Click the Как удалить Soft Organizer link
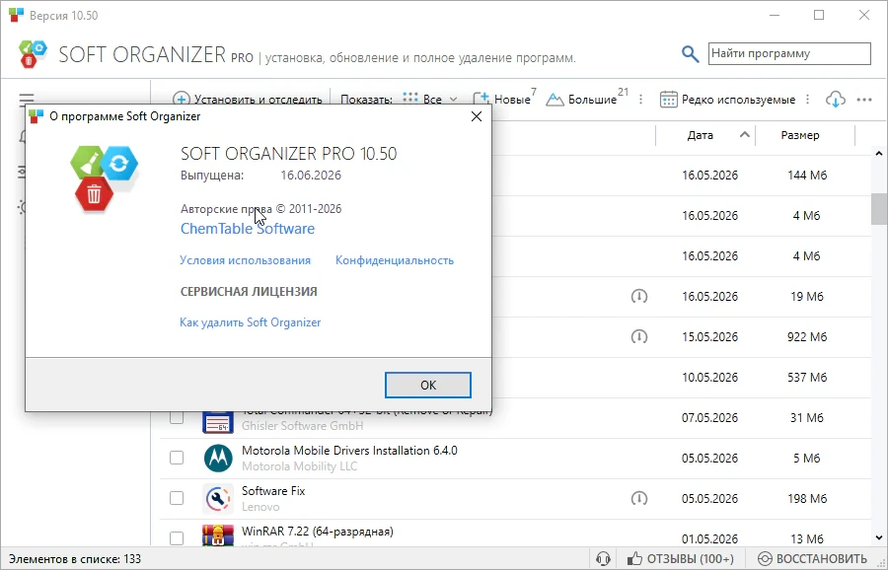The height and width of the screenshot is (570, 888). pos(251,322)
